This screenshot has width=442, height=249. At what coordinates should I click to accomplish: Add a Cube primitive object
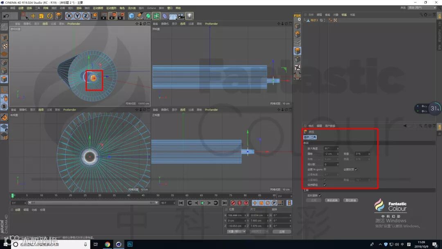pos(131,16)
